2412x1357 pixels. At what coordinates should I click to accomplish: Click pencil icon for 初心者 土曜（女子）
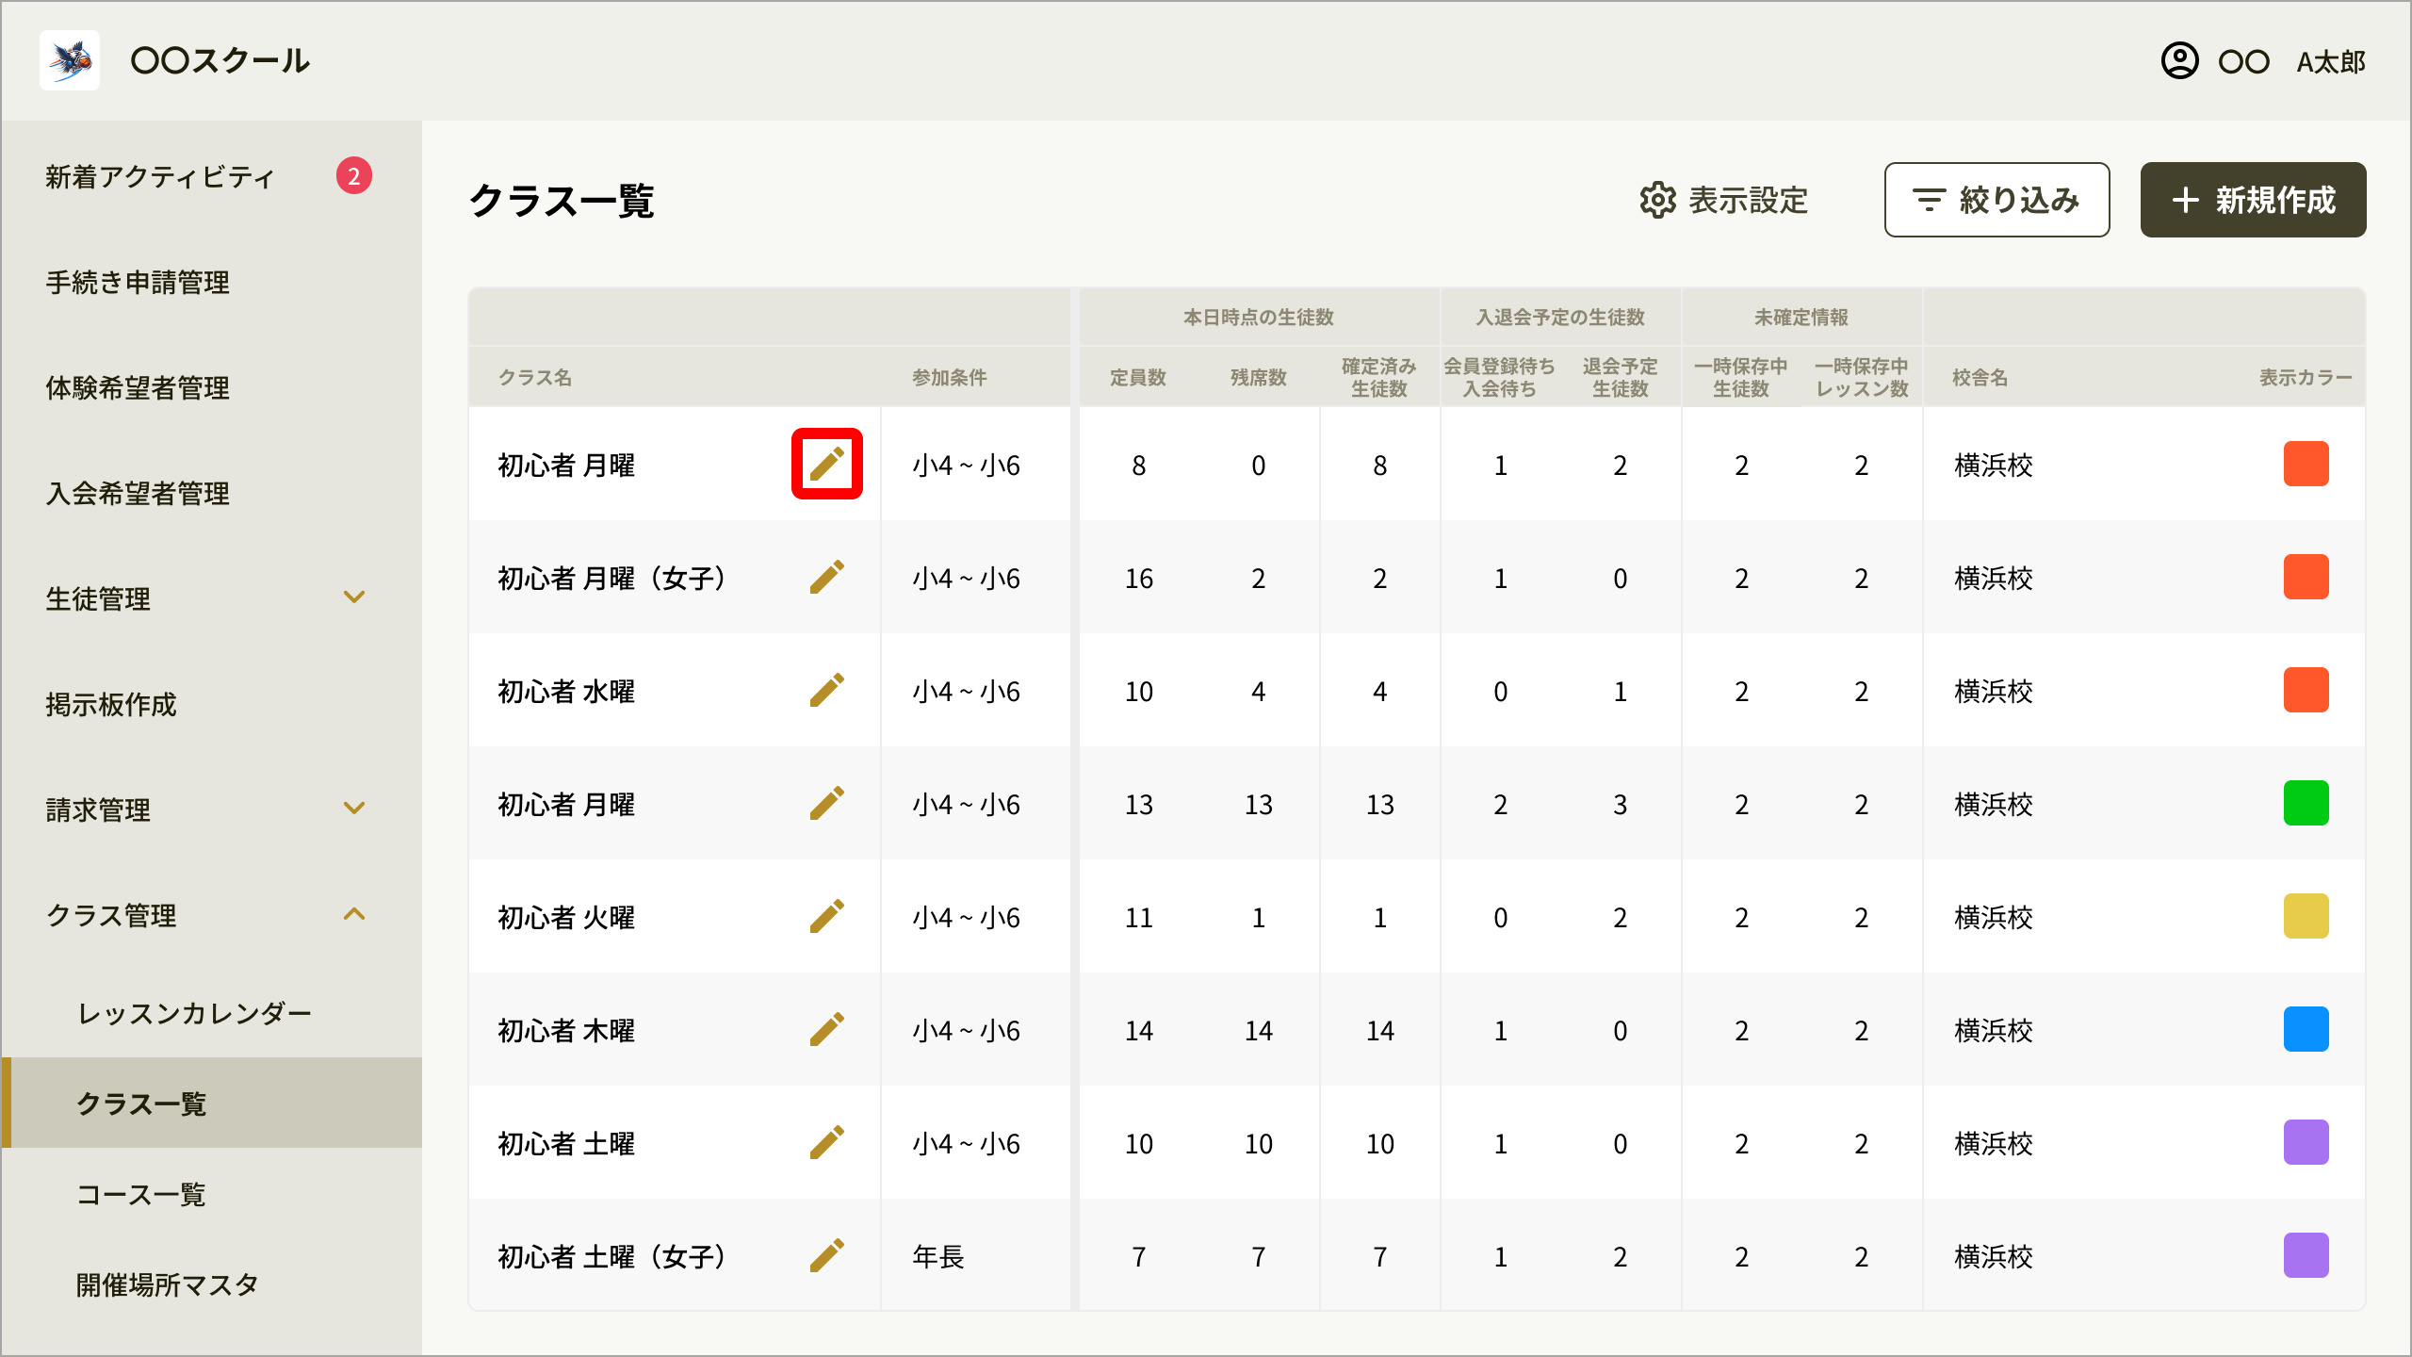pyautogui.click(x=826, y=1255)
